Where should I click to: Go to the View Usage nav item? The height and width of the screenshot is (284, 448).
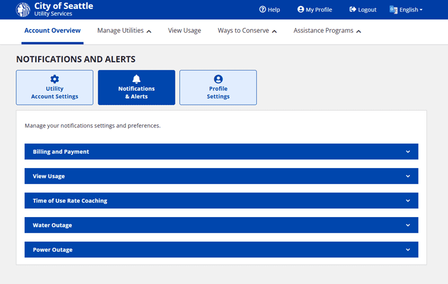click(x=184, y=30)
